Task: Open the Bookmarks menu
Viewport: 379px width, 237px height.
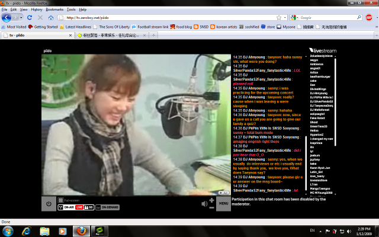Action: tap(54, 9)
